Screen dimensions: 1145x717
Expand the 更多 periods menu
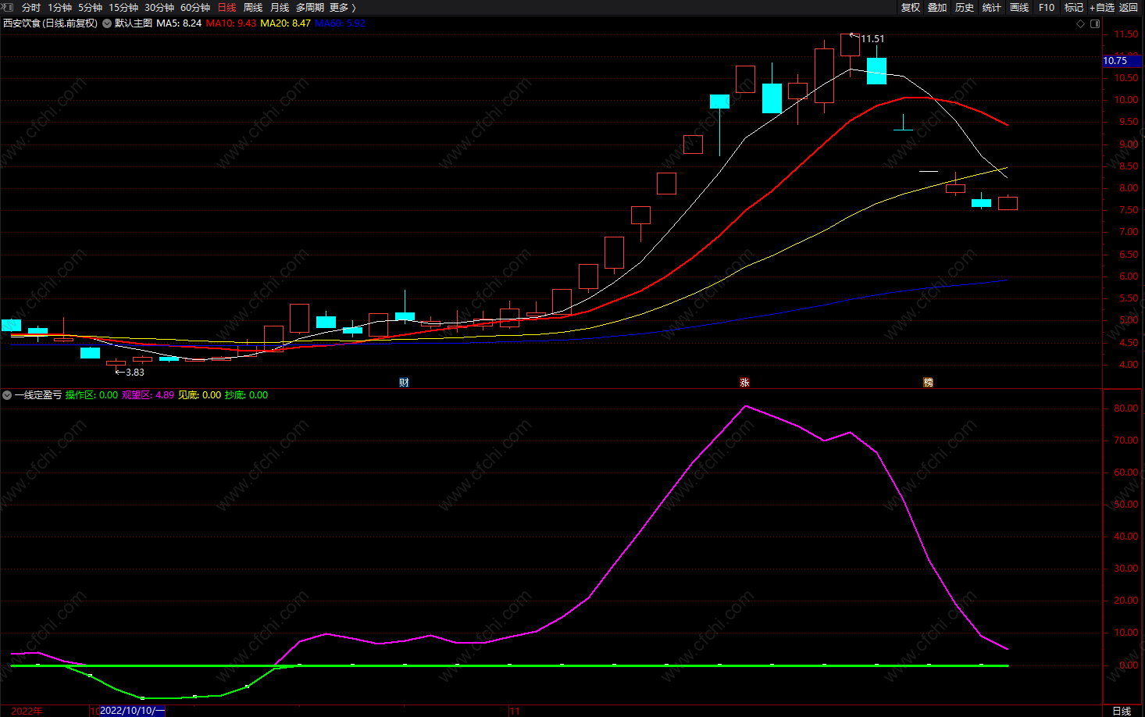click(x=343, y=7)
